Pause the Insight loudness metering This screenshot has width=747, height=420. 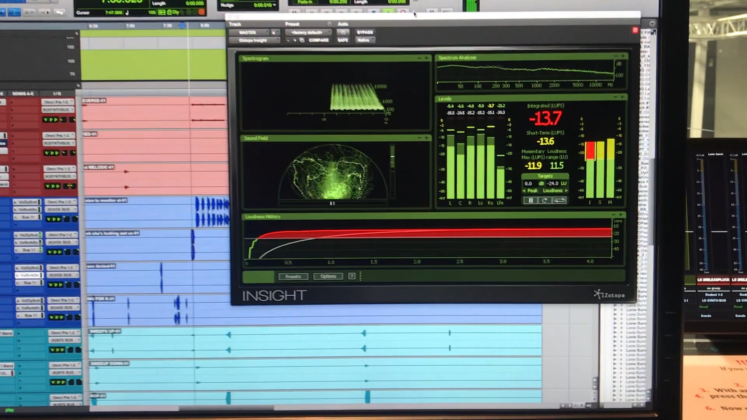(531, 200)
